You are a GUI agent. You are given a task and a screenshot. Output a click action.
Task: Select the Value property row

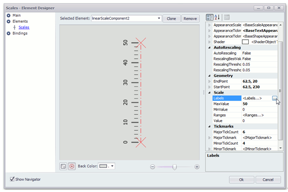click(245, 121)
